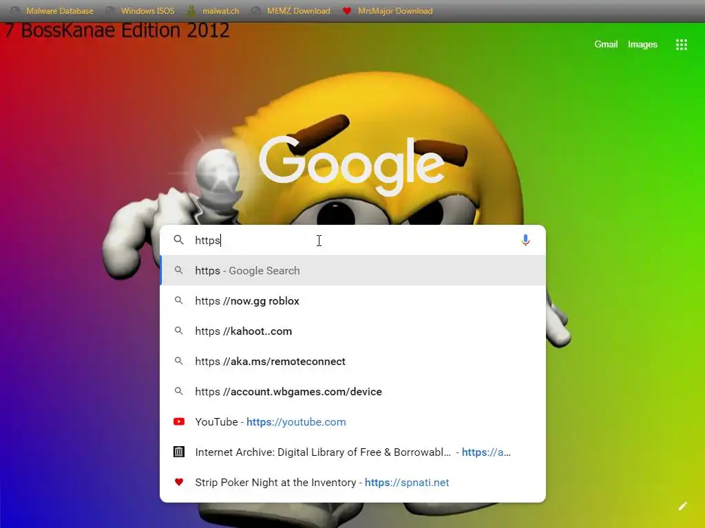This screenshot has height=528, width=705.
Task: Click the magnifier icon beside 'https - Google Search'
Action: [179, 269]
